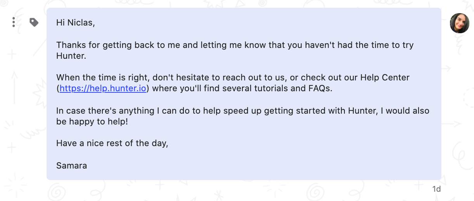
Task: Click the 1d timestamp under the message
Action: [x=437, y=189]
